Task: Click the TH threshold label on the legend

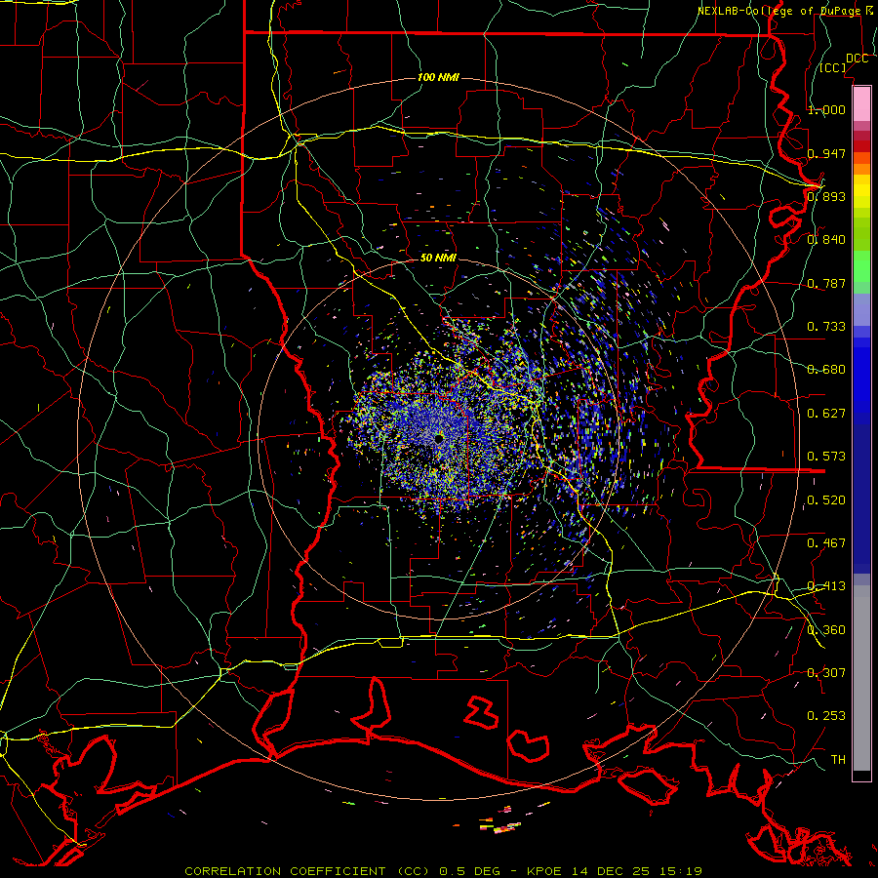Action: coord(838,760)
